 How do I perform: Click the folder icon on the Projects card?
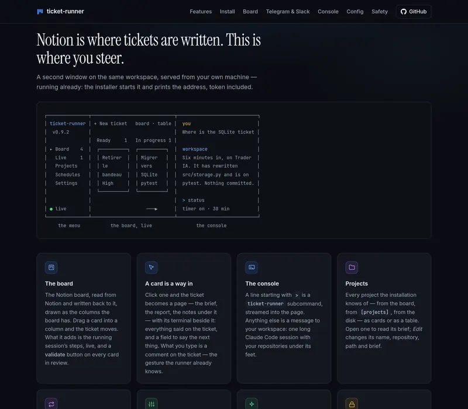tap(352, 268)
